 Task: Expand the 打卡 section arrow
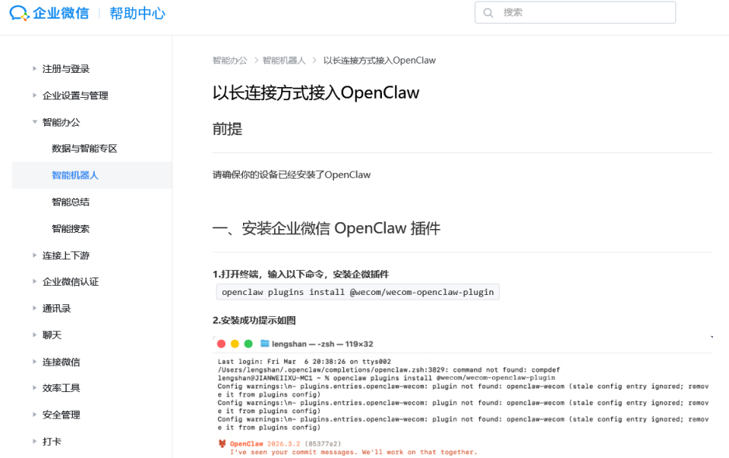34,441
